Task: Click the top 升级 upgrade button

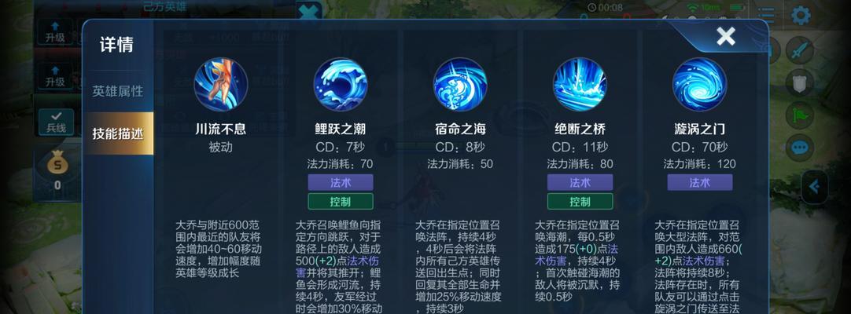Action: [55, 32]
